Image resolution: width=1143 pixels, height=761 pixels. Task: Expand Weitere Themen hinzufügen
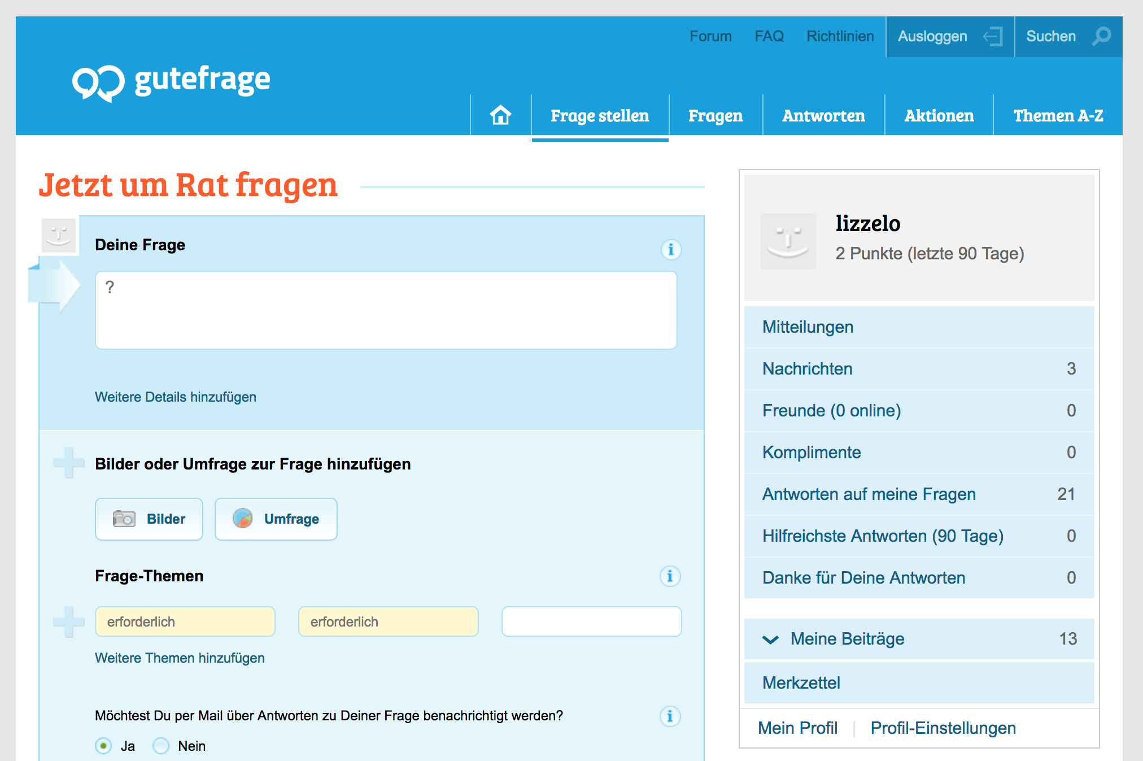[x=180, y=658]
